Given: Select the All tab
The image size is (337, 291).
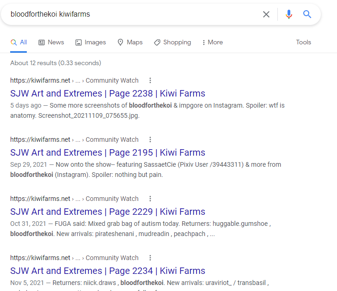Looking at the screenshot, I should (x=18, y=42).
